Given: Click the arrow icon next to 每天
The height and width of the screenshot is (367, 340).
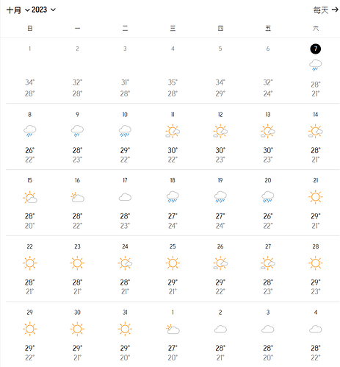Looking at the screenshot, I should [x=335, y=10].
